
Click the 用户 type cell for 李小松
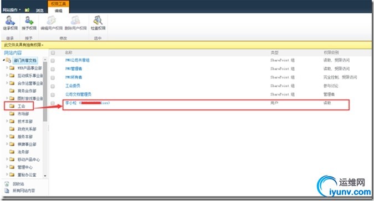pos(274,103)
